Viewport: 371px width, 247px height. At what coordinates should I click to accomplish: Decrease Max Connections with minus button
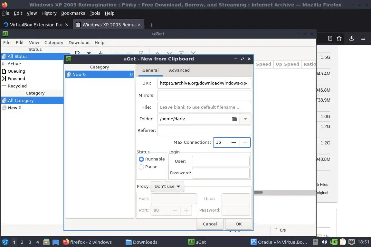(234, 142)
